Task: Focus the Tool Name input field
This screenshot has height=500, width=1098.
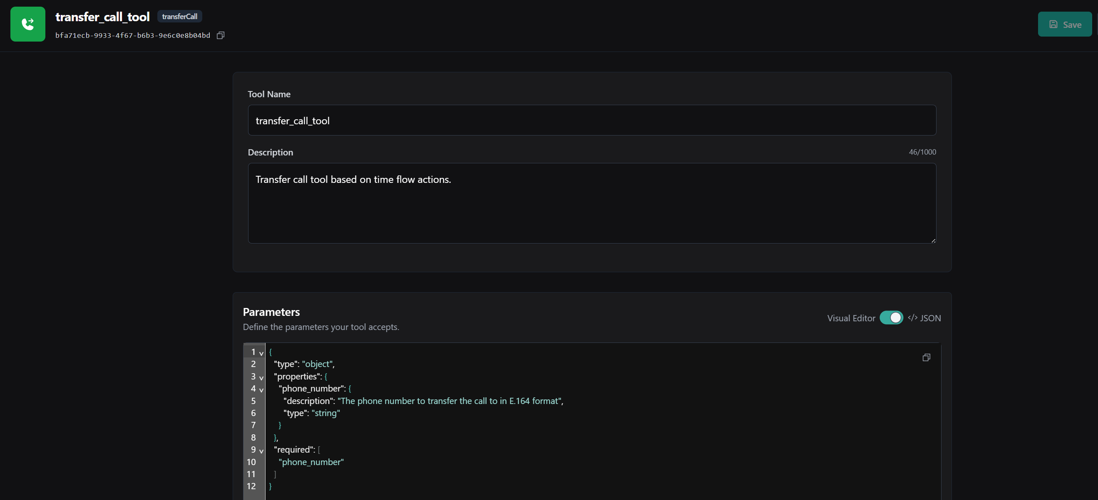Action: tap(591, 120)
